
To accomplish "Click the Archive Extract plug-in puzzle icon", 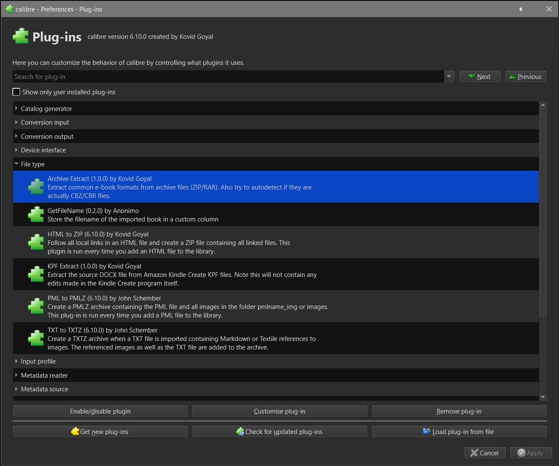I will [36, 187].
